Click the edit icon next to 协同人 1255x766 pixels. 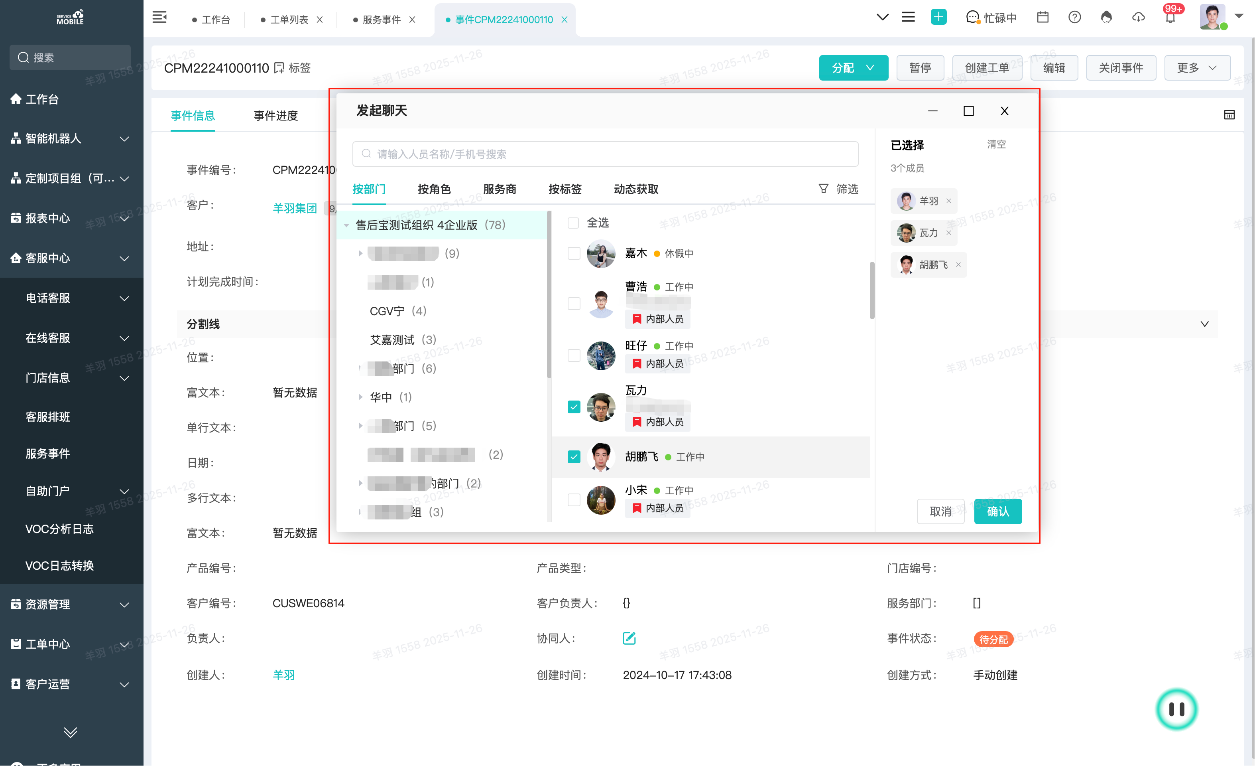629,638
